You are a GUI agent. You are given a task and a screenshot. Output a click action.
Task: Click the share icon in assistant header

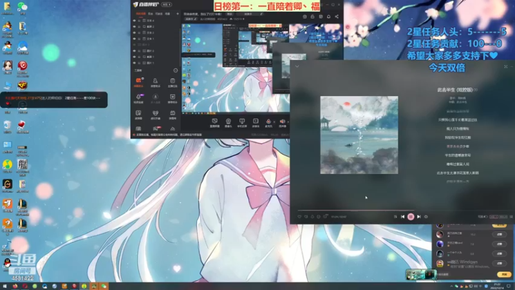click(x=337, y=17)
